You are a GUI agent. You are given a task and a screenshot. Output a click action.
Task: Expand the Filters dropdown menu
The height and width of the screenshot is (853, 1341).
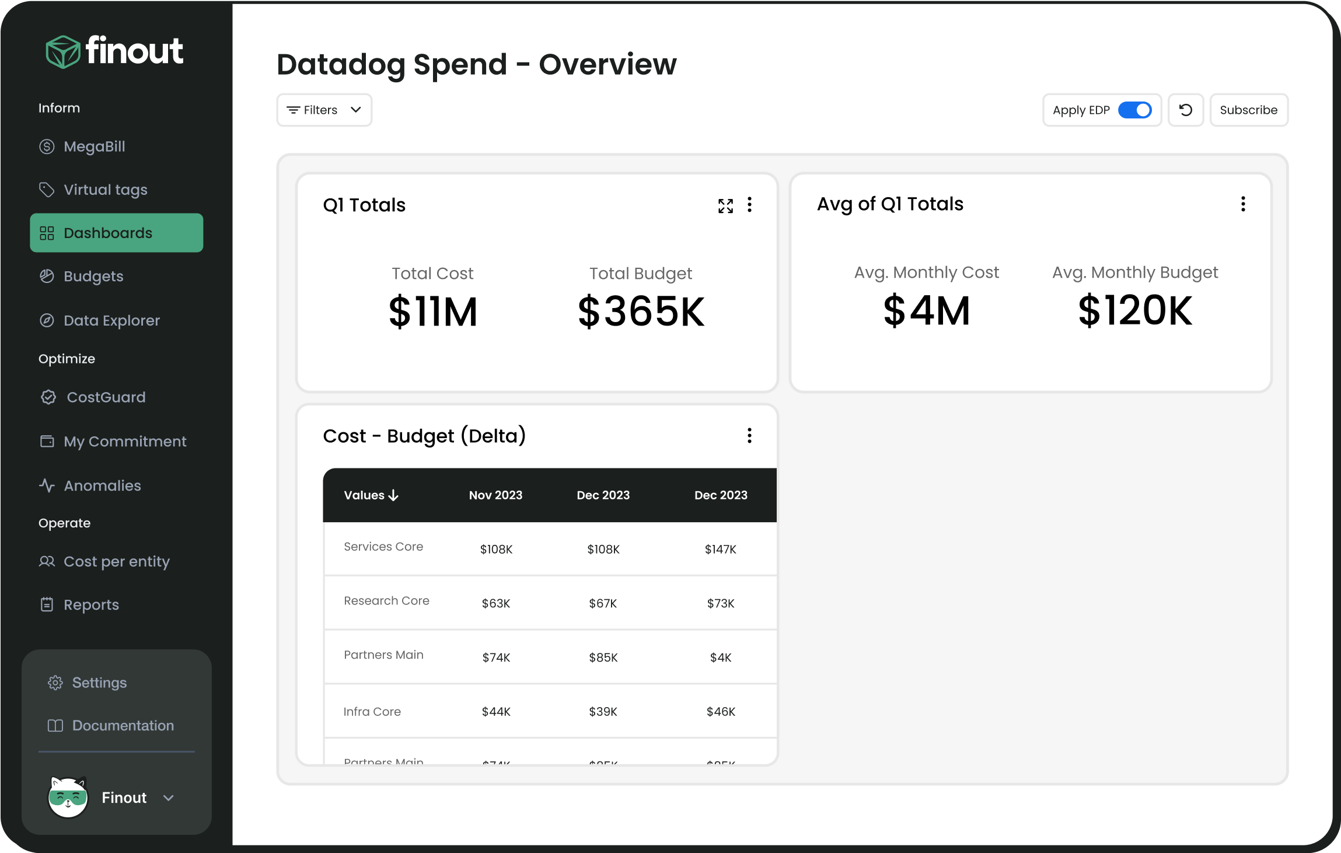click(x=324, y=110)
